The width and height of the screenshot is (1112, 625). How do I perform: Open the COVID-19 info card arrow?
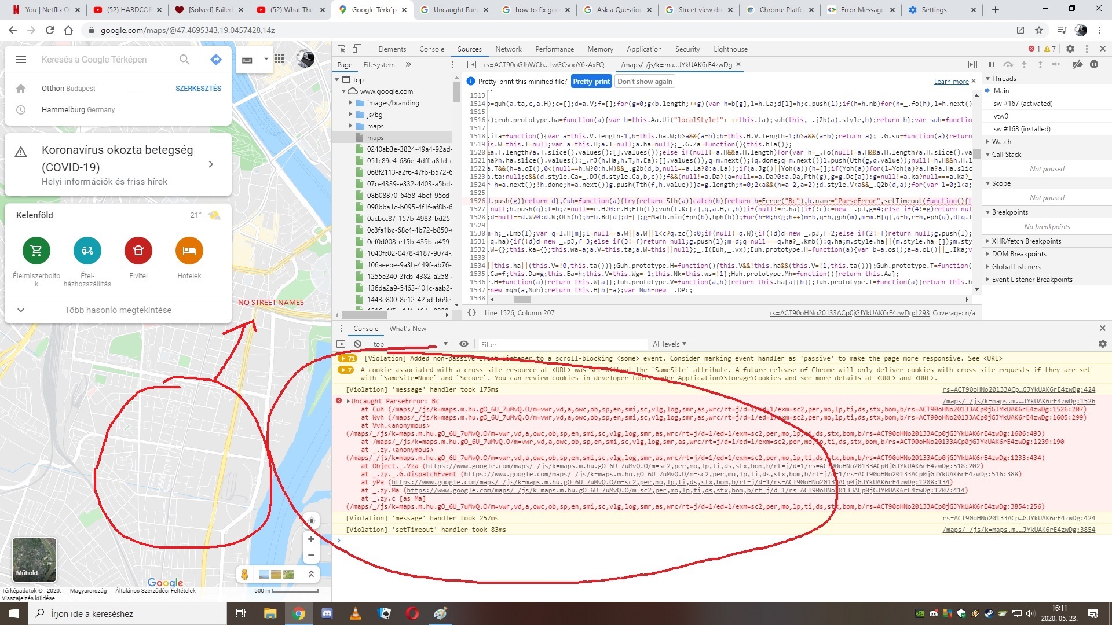(211, 164)
